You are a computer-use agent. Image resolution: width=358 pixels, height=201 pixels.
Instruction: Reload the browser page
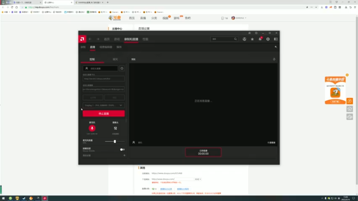coord(12,7)
